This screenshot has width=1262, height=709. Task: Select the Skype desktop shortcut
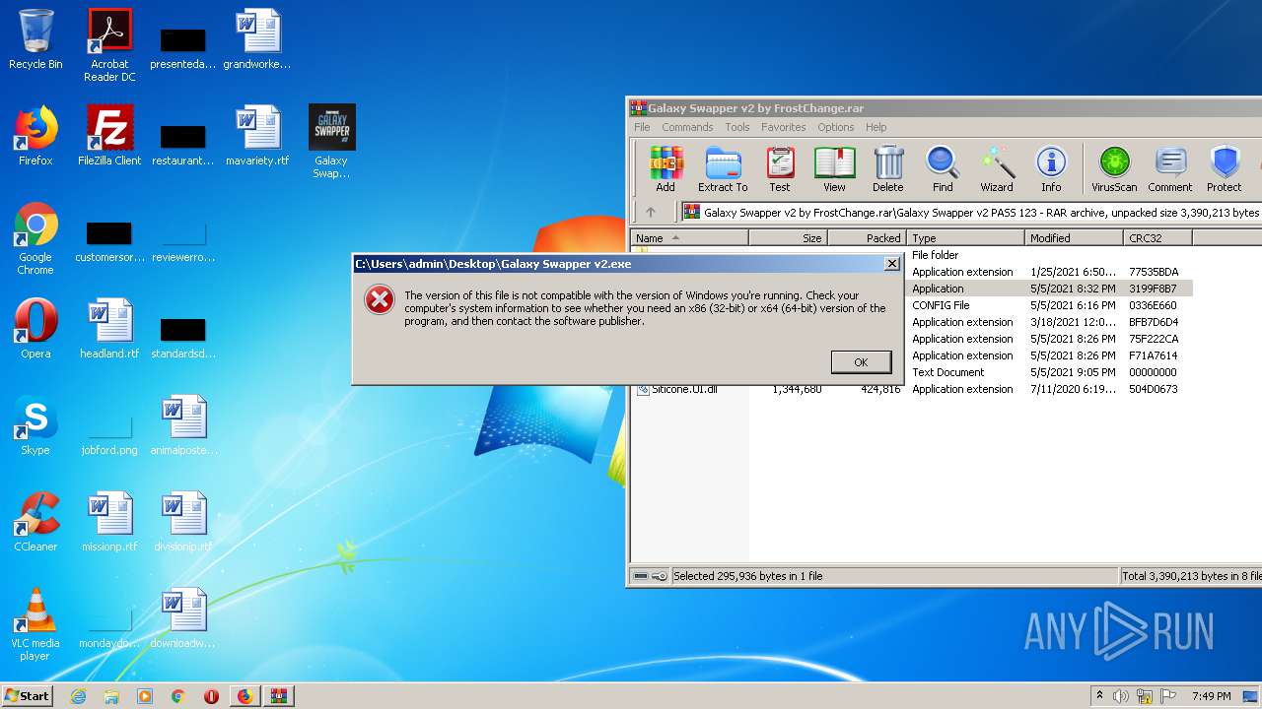(x=35, y=425)
